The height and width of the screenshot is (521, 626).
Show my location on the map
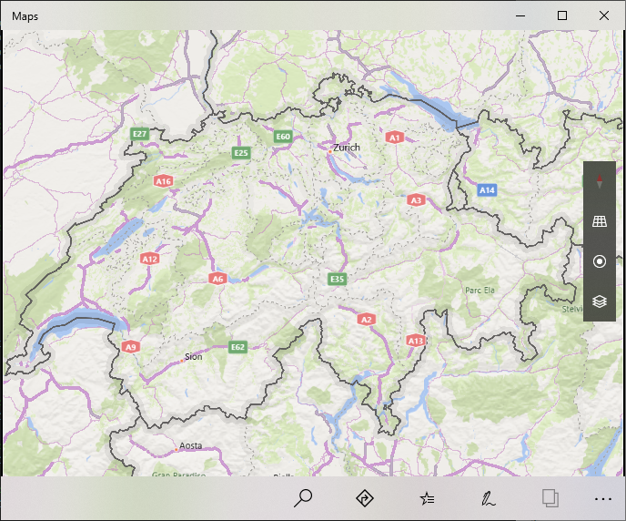[x=600, y=261]
